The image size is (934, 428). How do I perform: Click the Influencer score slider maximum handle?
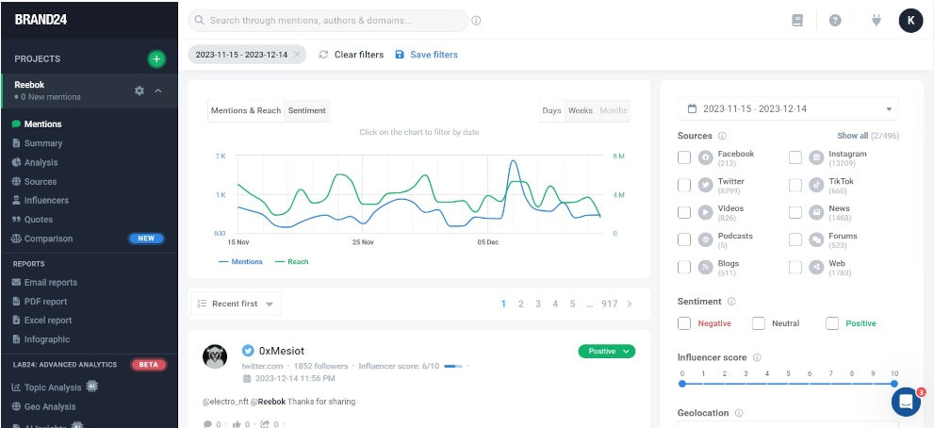894,384
